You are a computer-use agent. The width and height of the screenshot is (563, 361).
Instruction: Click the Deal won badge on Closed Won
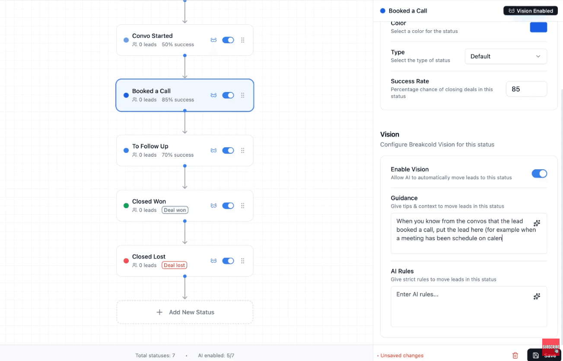pyautogui.click(x=175, y=210)
